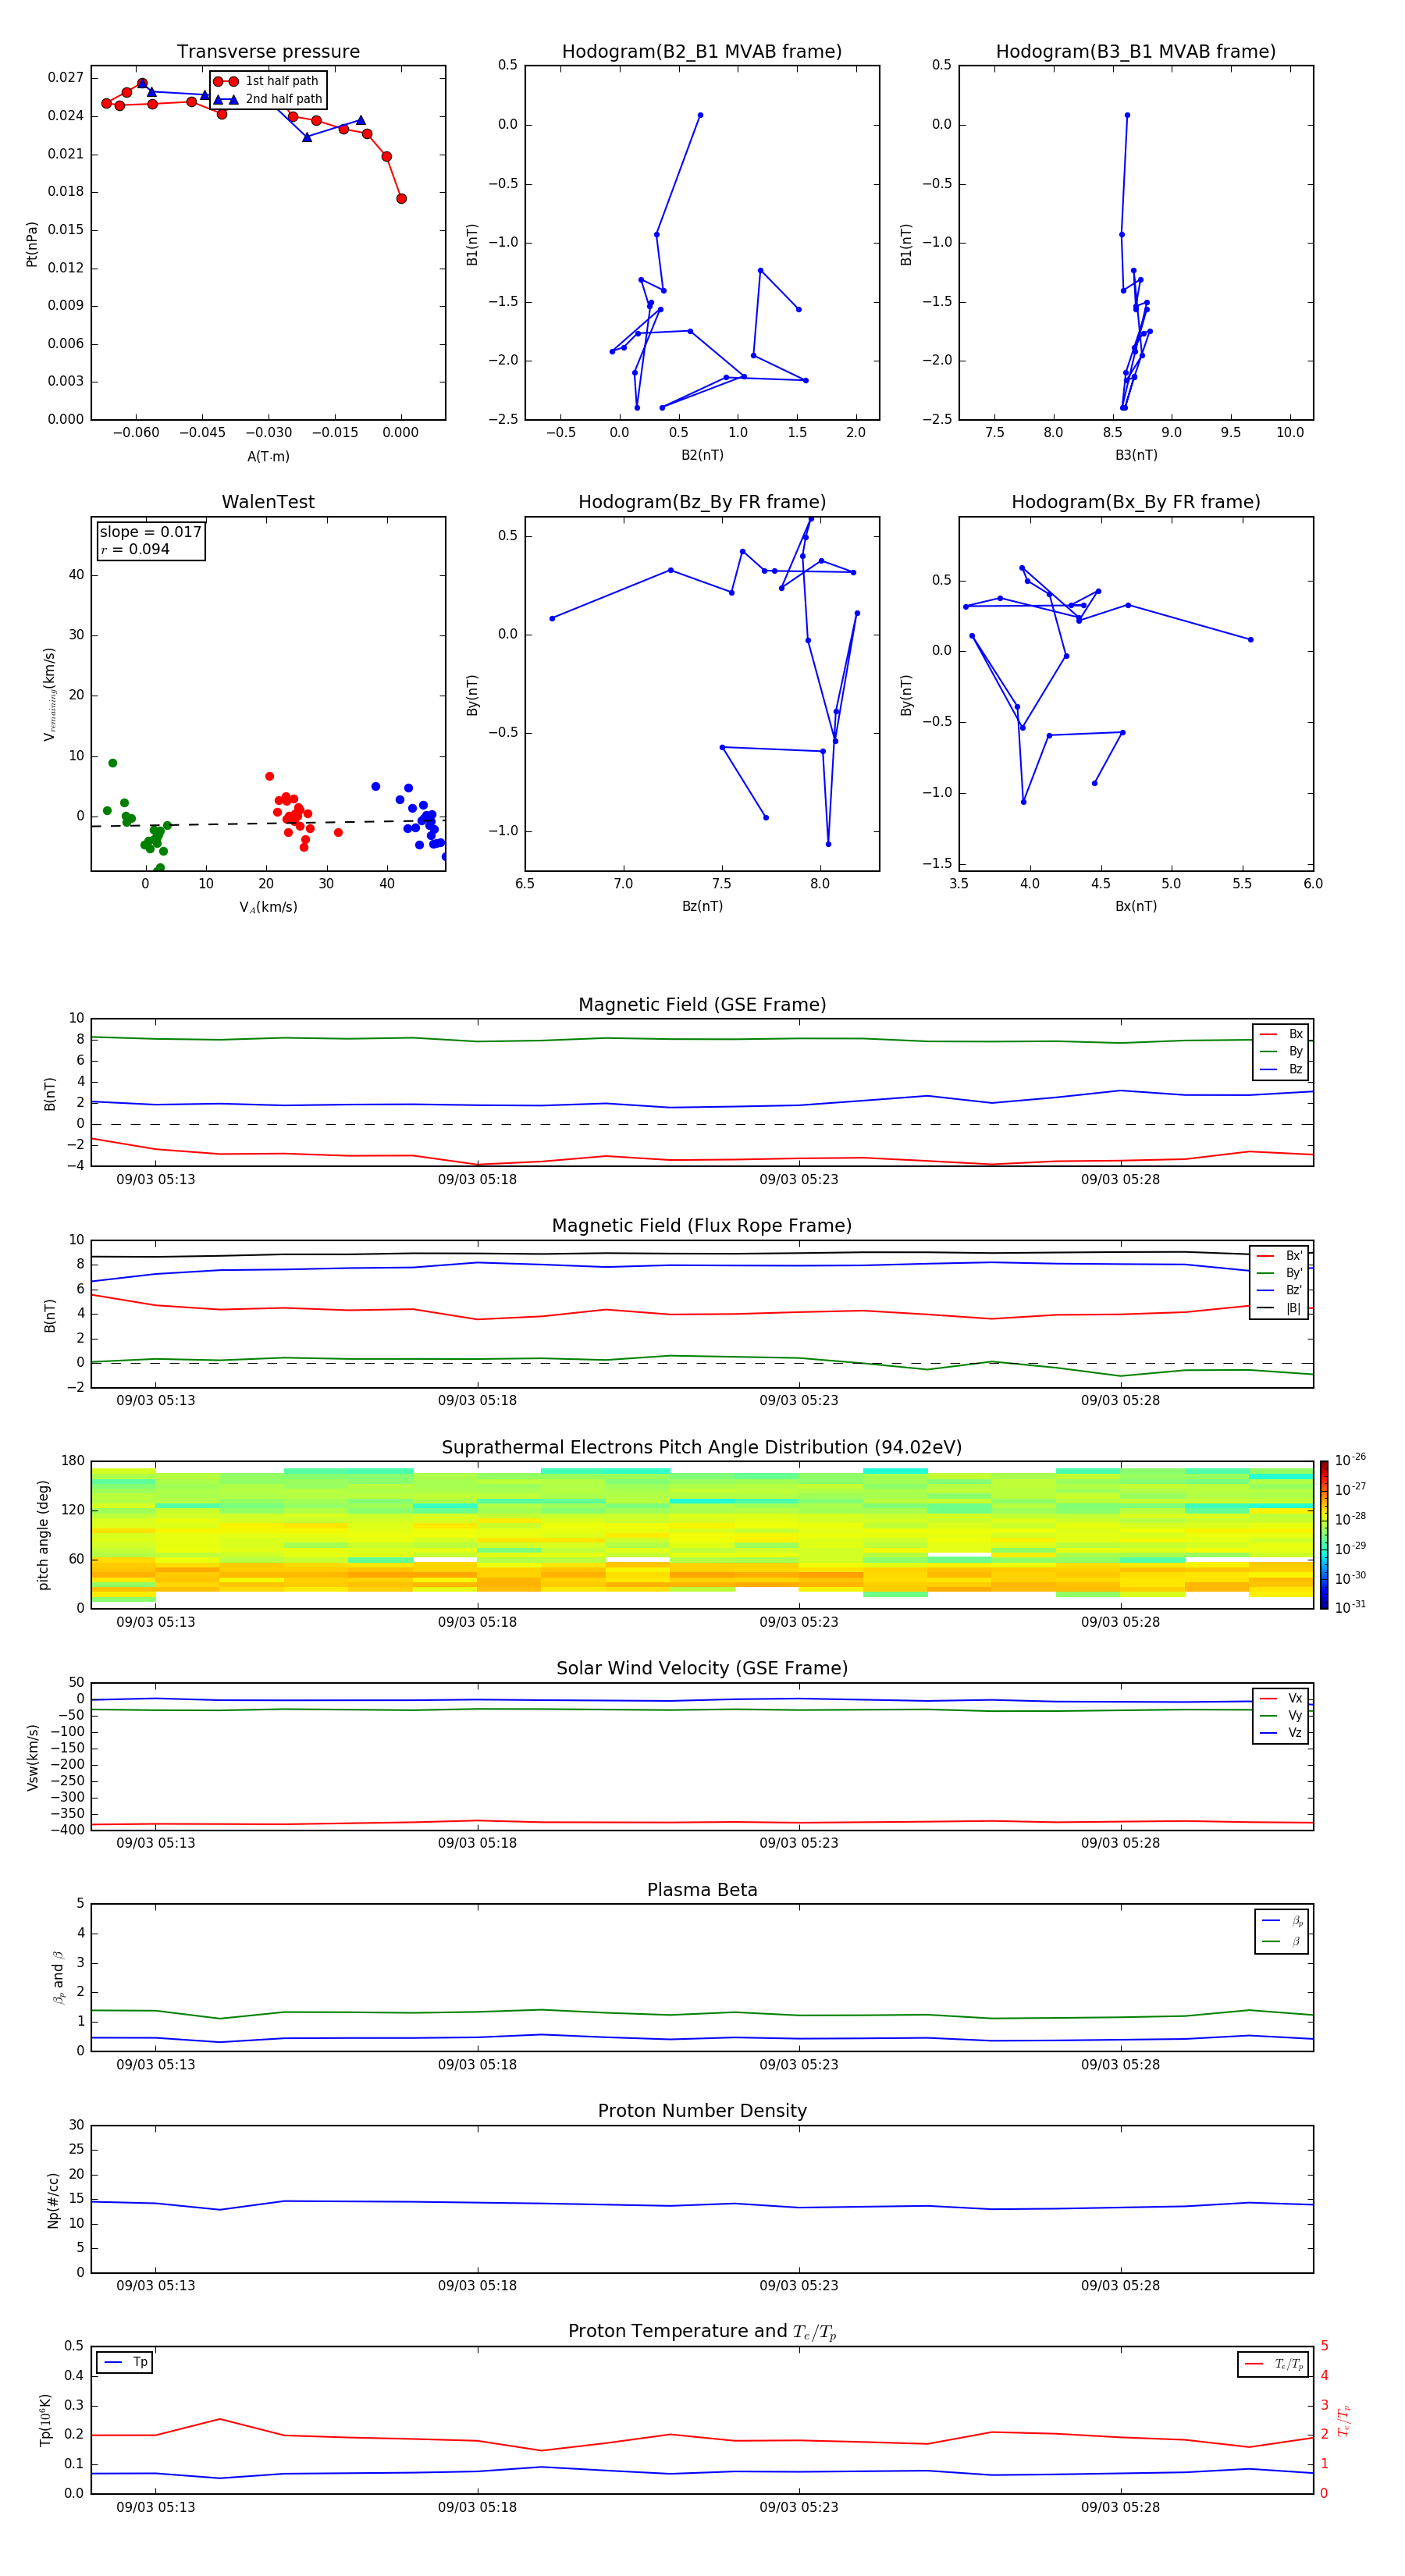Image resolution: width=1405 pixels, height=2576 pixels.
Task: Click the 'Proton Number Density' title
Action: tap(702, 2111)
